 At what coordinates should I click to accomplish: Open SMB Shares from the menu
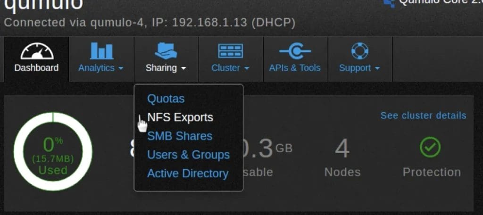pos(180,136)
